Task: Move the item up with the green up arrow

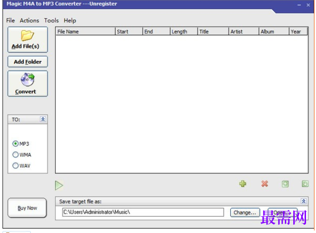Action: 285,184
